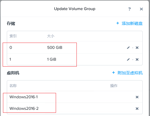Screen dimensions: 150x116
Task: Edit the 500 GiB disk with pencil icon
Action: [x=128, y=48]
